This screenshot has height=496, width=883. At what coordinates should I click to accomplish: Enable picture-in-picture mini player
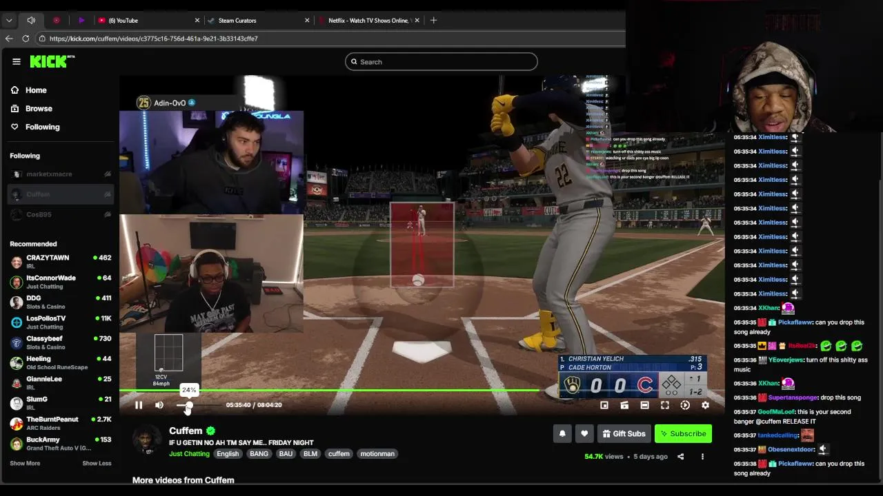[604, 405]
